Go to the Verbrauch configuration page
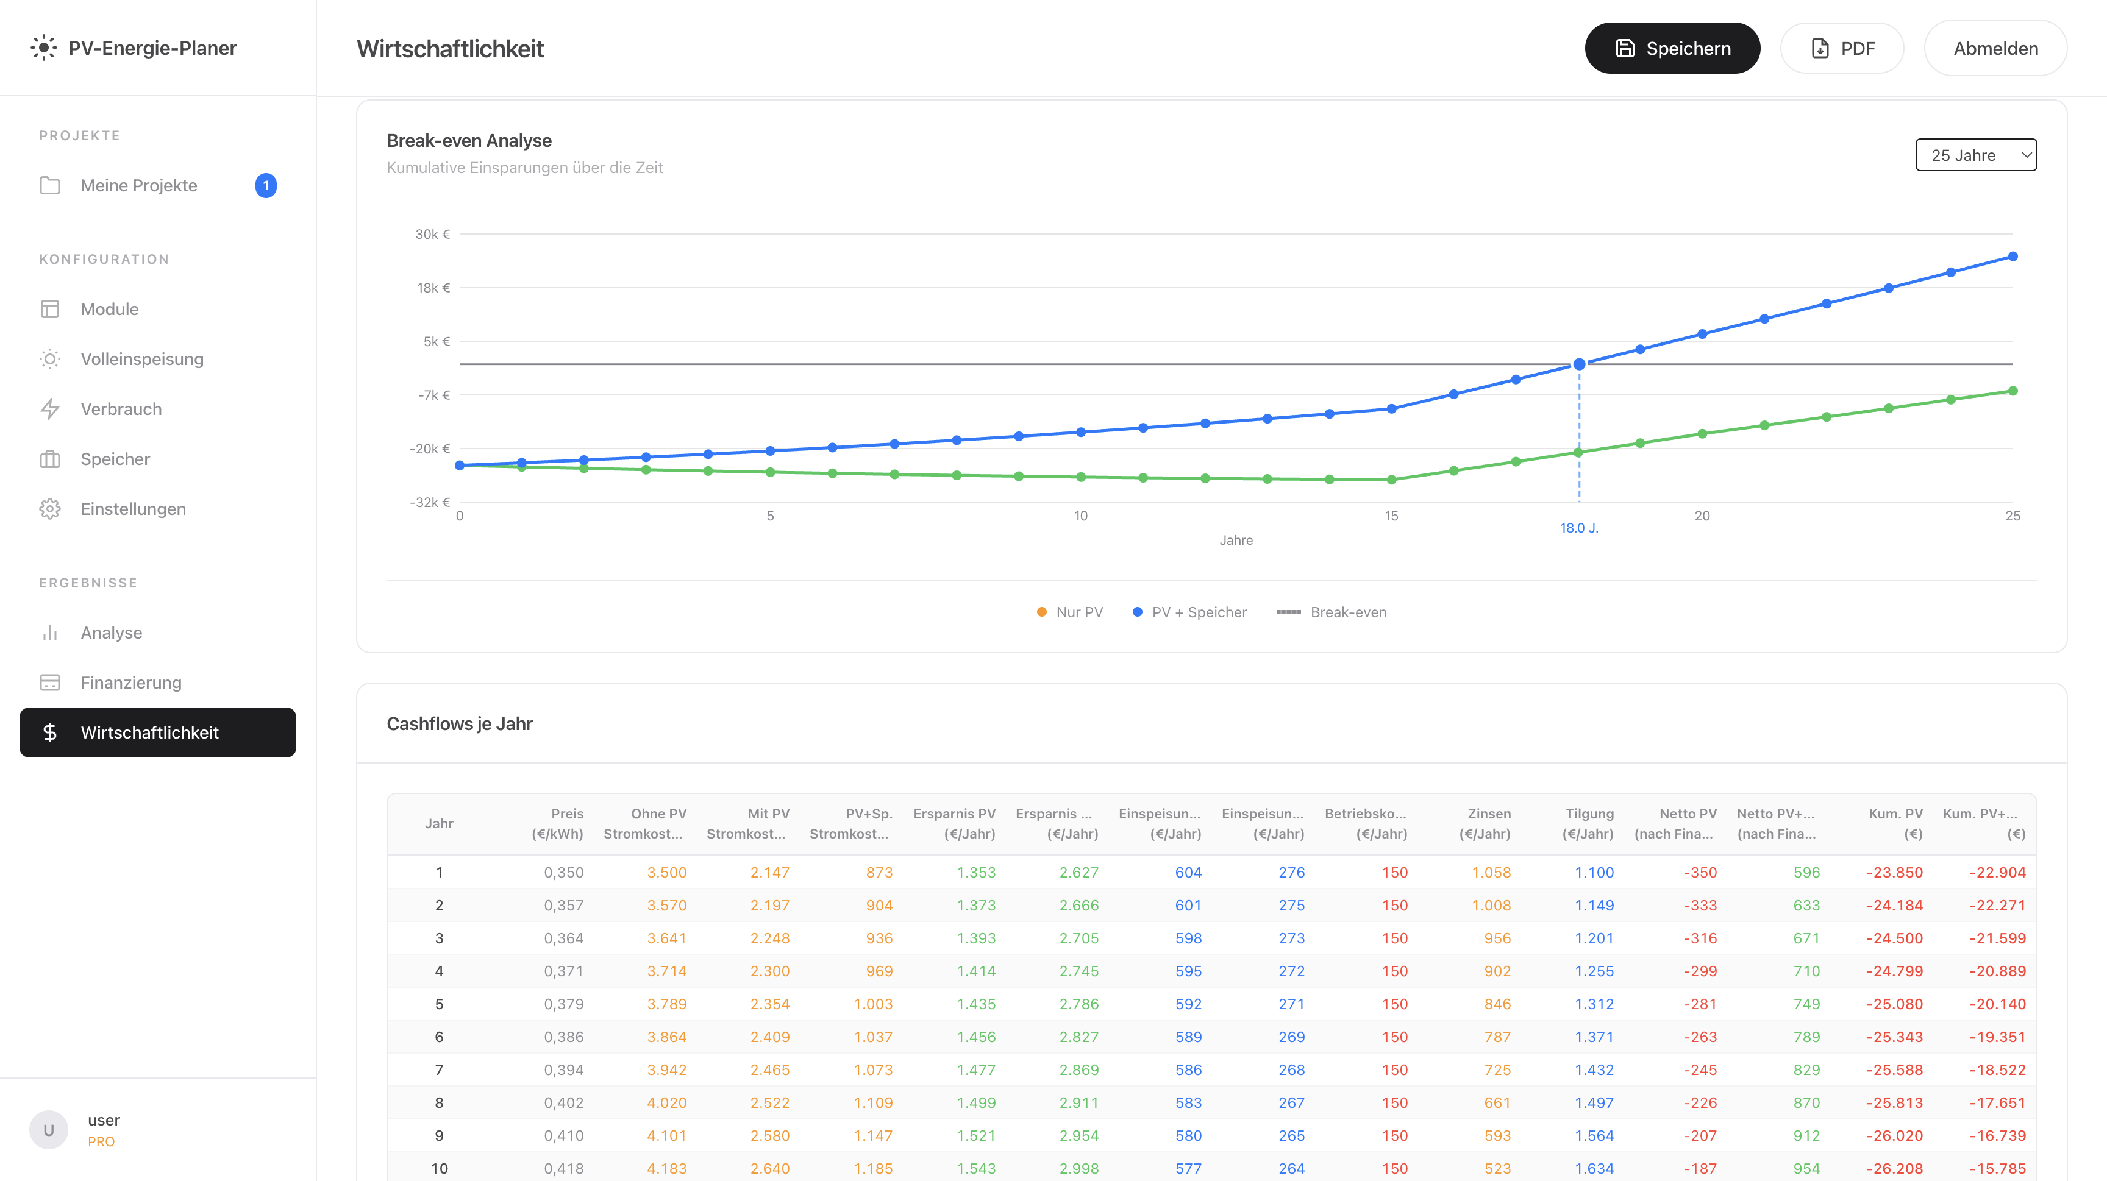This screenshot has width=2107, height=1181. pos(121,409)
